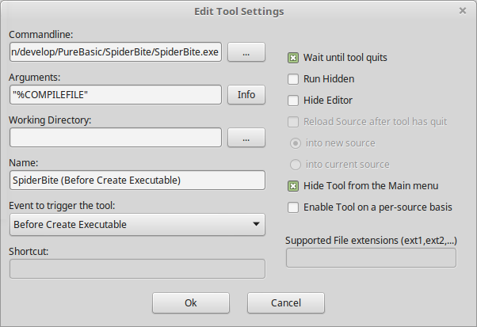Click the Commandline browse (...) button

click(246, 52)
